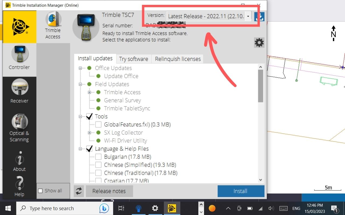The height and width of the screenshot is (215, 345).
Task: Select Receiver in the left sidebar
Action: click(19, 91)
